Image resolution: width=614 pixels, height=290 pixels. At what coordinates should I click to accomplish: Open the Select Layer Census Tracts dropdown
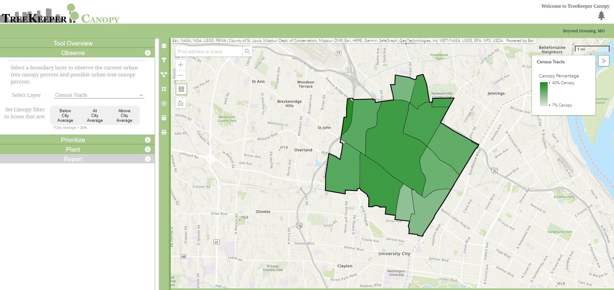point(99,95)
